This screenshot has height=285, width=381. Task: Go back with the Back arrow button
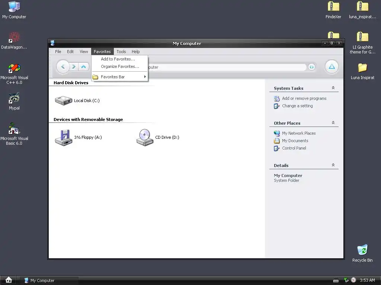click(x=63, y=67)
